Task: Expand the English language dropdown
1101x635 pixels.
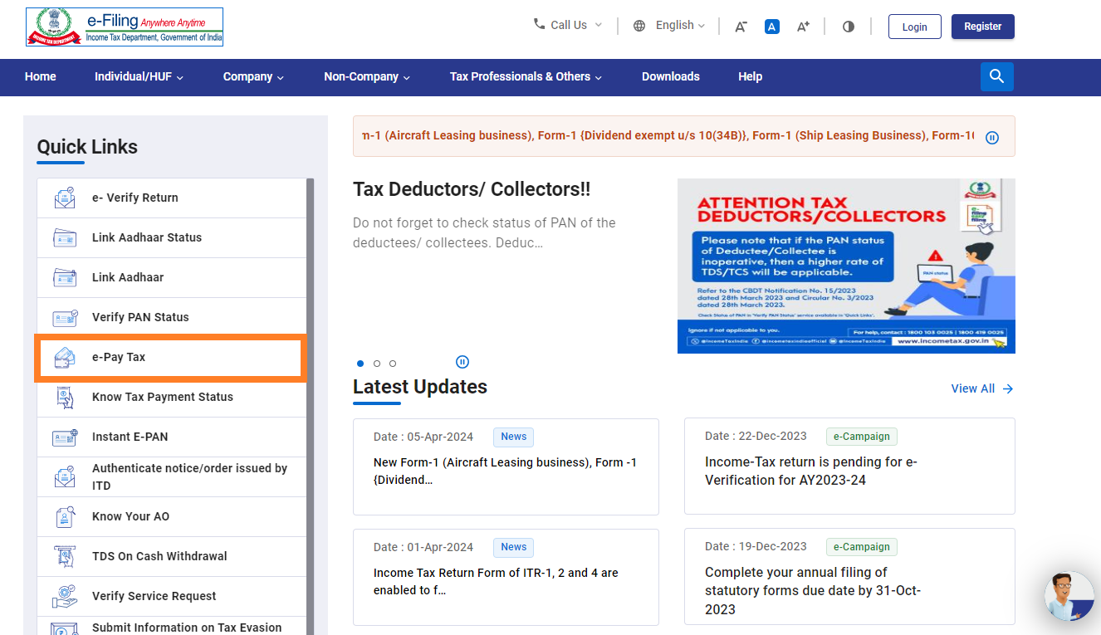Action: pyautogui.click(x=668, y=26)
